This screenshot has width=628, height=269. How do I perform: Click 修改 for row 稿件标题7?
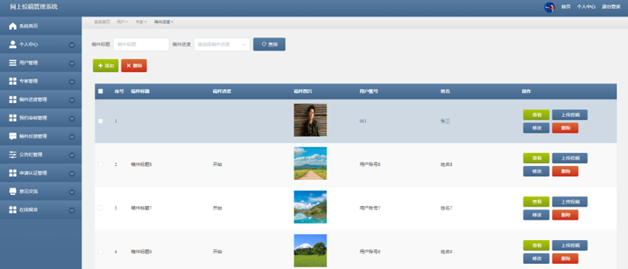[x=537, y=215]
